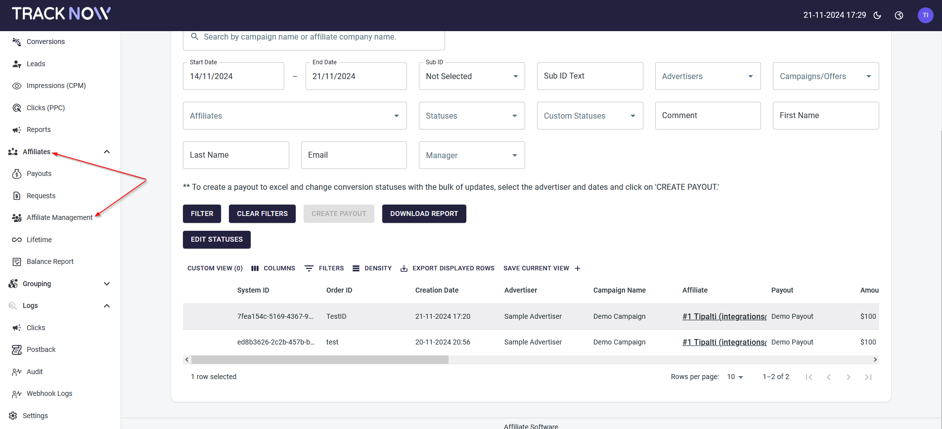Go to the last page of results

click(868, 377)
